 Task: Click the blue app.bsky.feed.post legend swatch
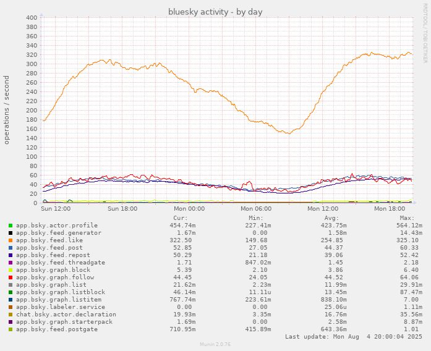tap(11, 248)
